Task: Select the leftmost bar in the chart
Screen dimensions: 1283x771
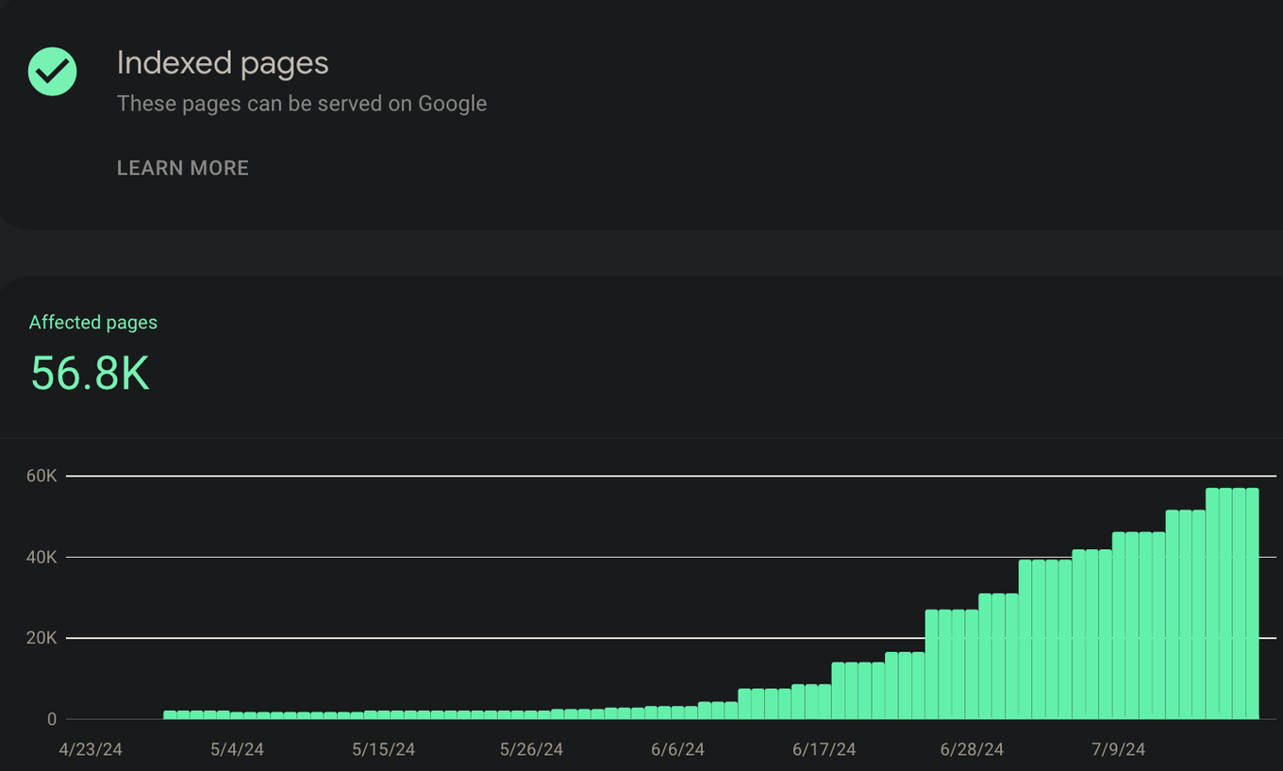Action: click(170, 715)
